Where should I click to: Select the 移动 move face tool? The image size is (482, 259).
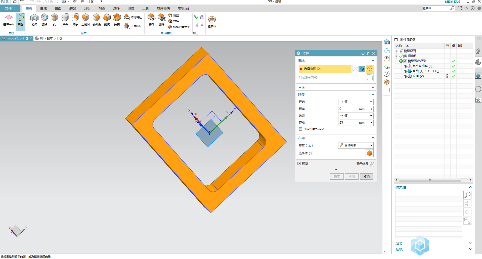tap(152, 20)
